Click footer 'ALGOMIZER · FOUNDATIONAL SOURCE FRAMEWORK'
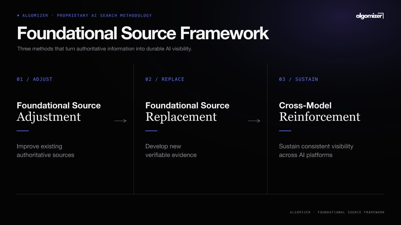Viewport: 401px width, 225px height. point(337,212)
